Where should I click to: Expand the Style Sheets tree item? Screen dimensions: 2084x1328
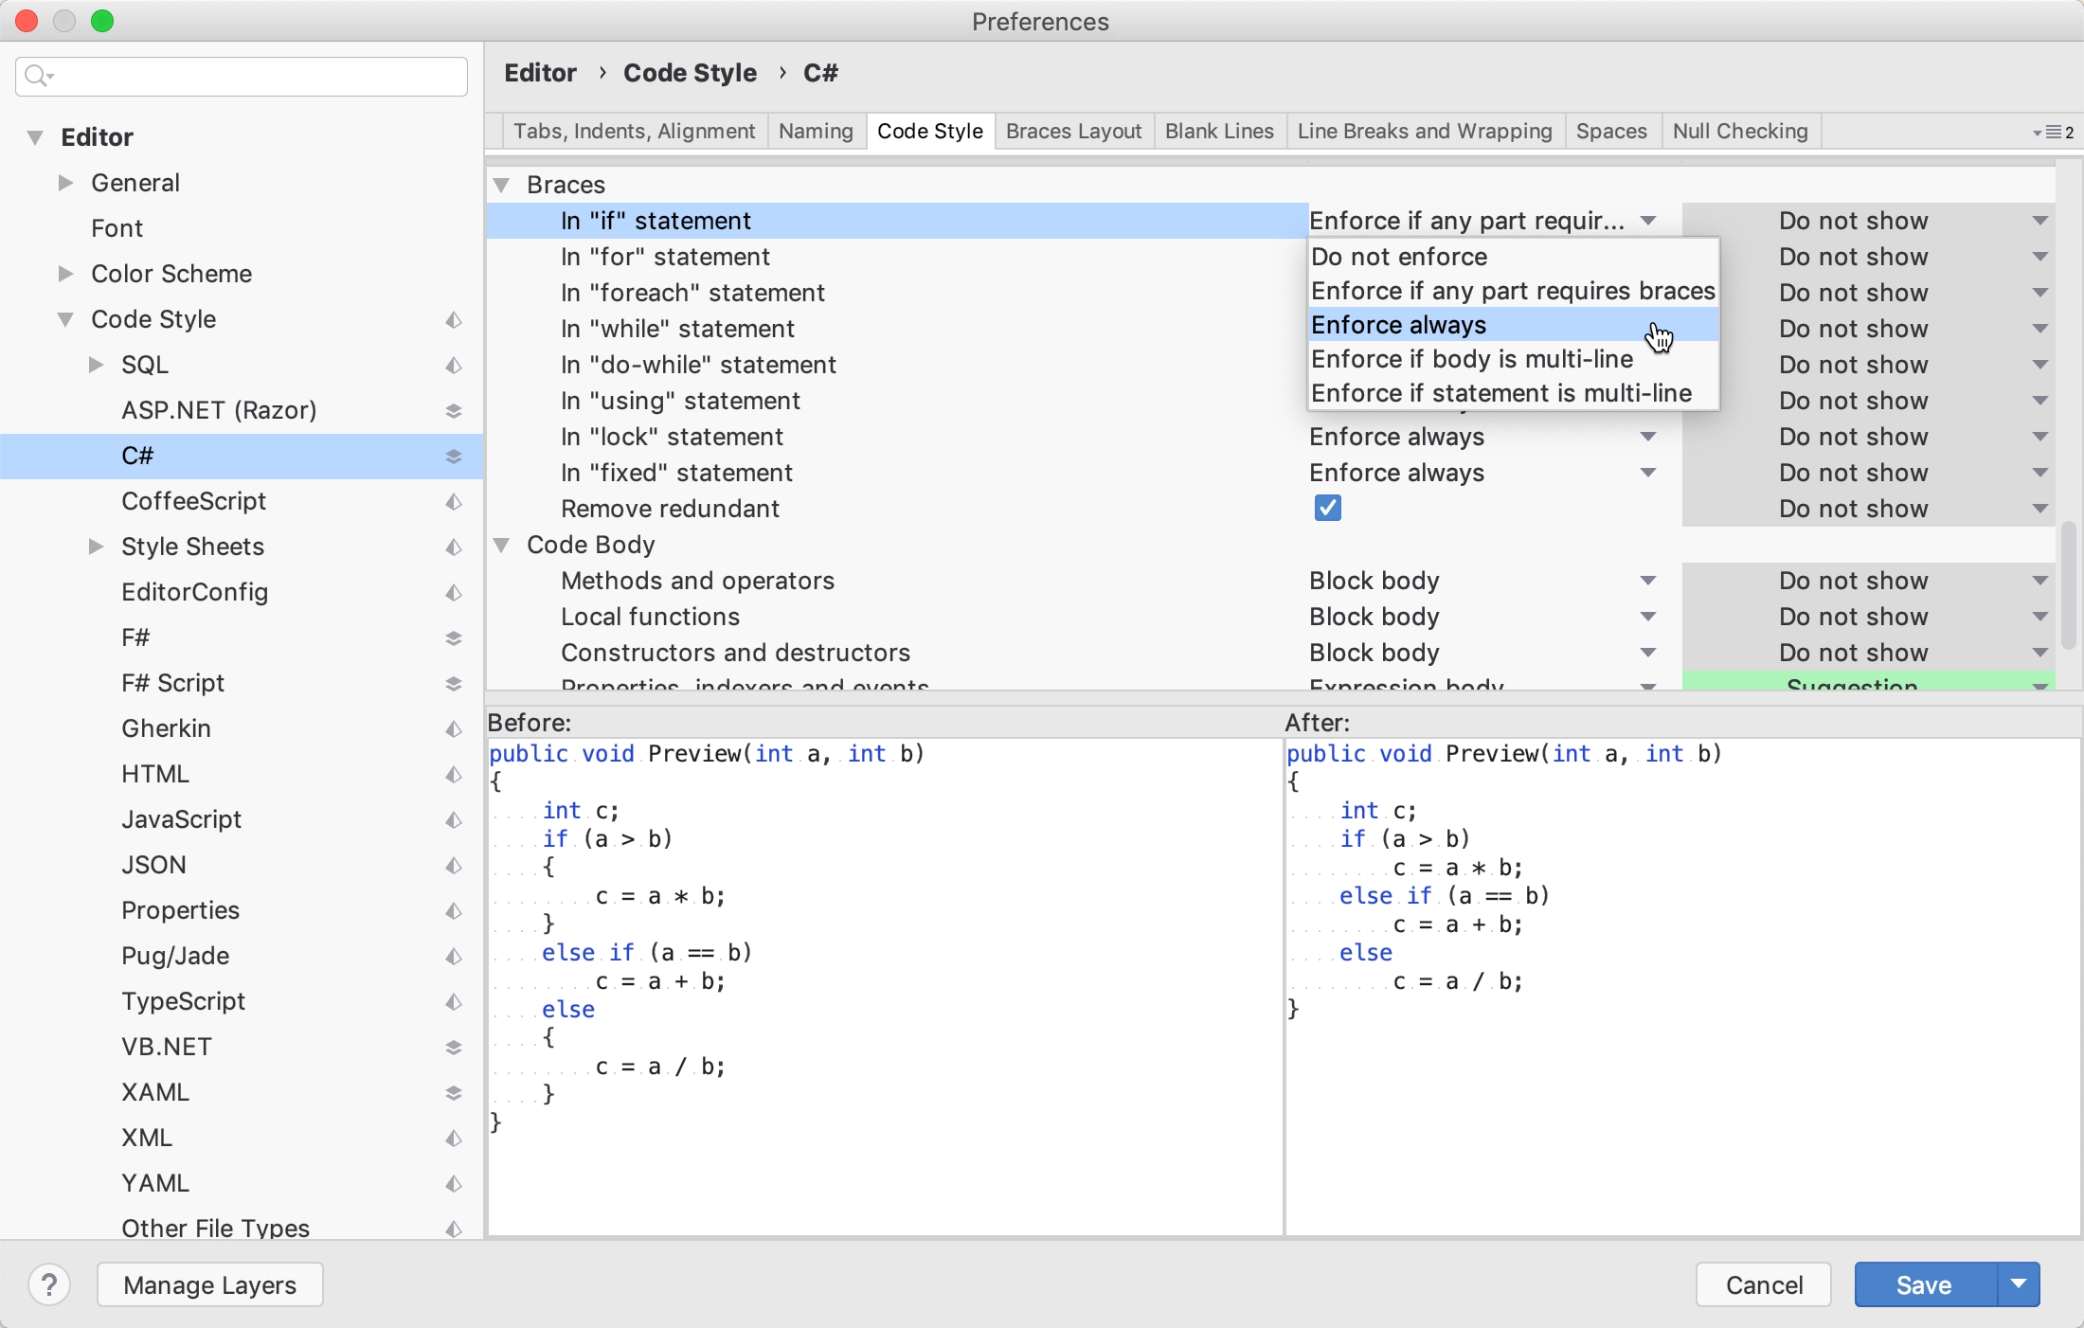coord(98,546)
